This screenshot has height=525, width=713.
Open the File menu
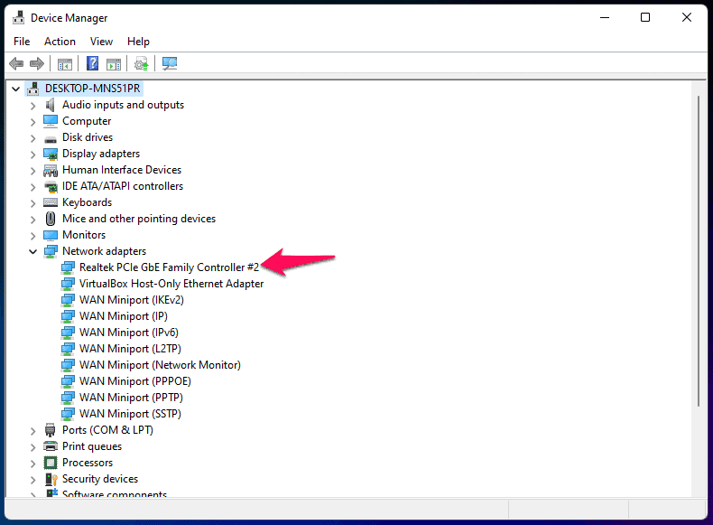pyautogui.click(x=22, y=42)
